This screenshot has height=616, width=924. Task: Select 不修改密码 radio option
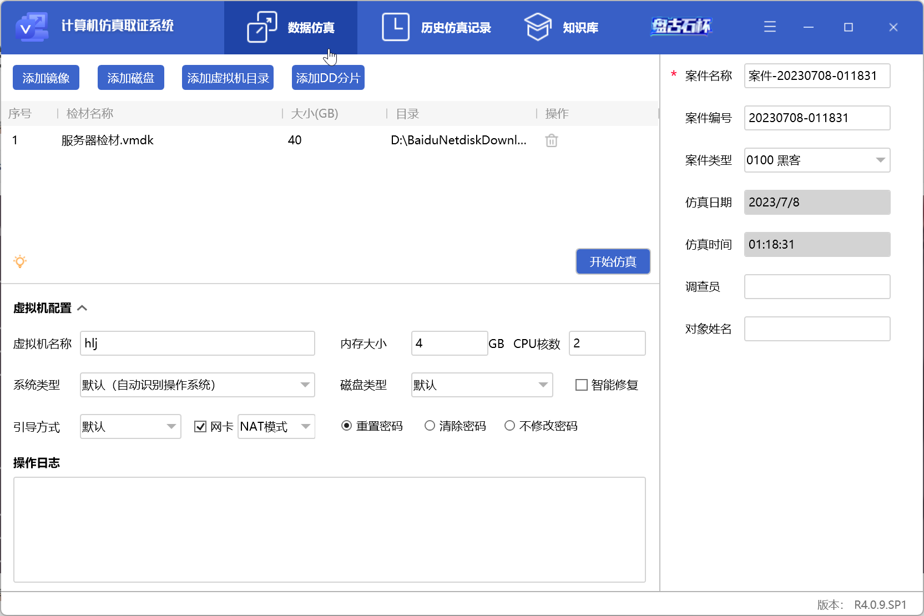click(x=509, y=426)
